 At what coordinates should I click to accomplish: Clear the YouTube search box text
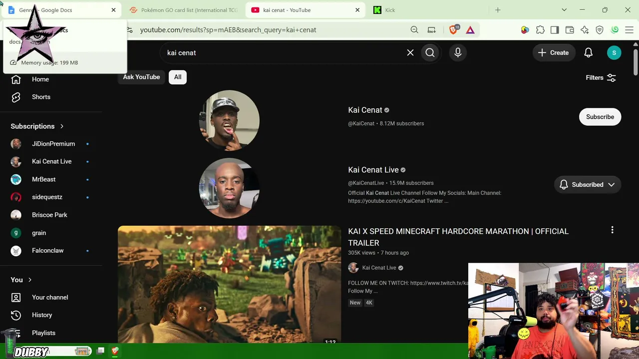click(x=410, y=52)
